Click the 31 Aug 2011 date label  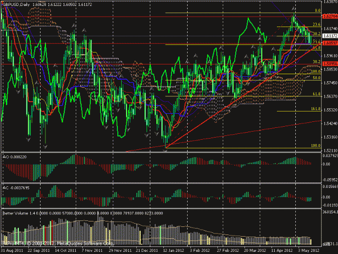coord(12,251)
